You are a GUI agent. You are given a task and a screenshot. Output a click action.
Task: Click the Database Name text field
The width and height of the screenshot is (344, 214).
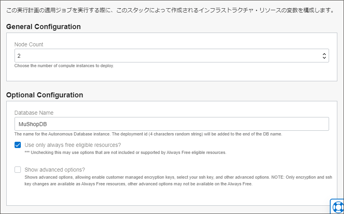(171, 124)
